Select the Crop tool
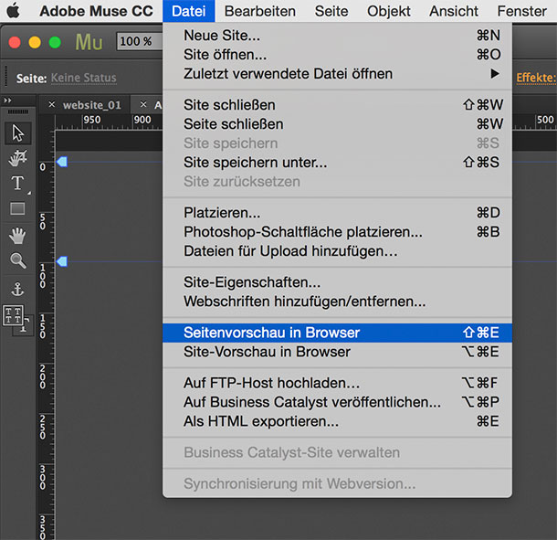Screen dimensions: 557x540 [17, 158]
